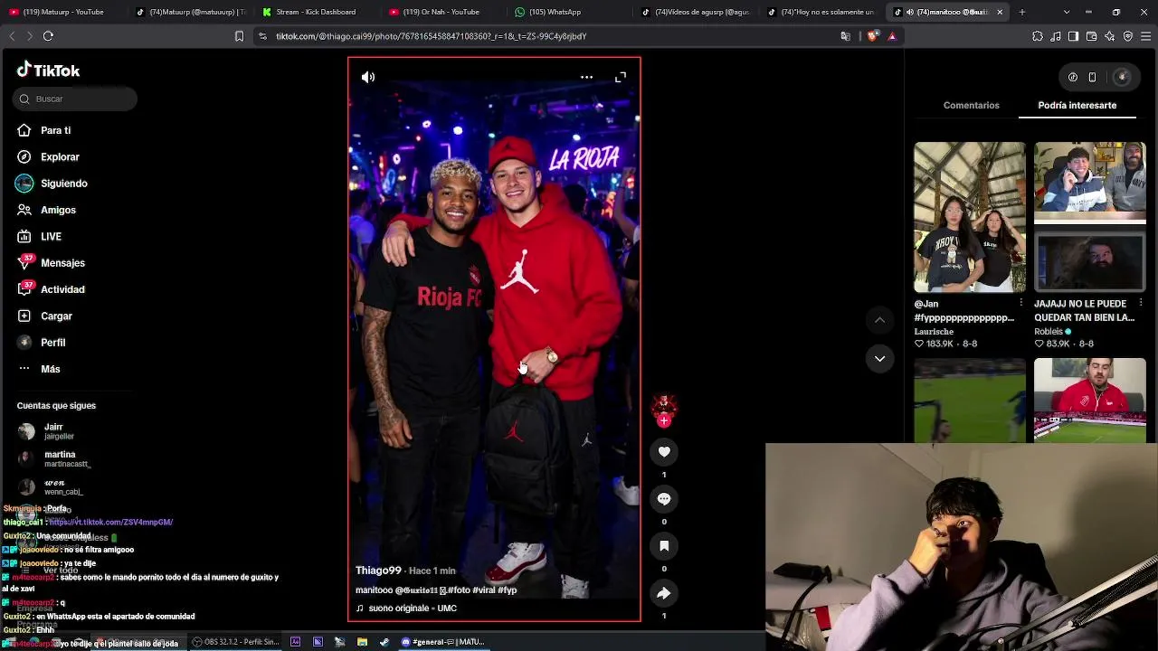Open the Brave VPN shield icon
1158x651 pixels.
[x=1128, y=36]
